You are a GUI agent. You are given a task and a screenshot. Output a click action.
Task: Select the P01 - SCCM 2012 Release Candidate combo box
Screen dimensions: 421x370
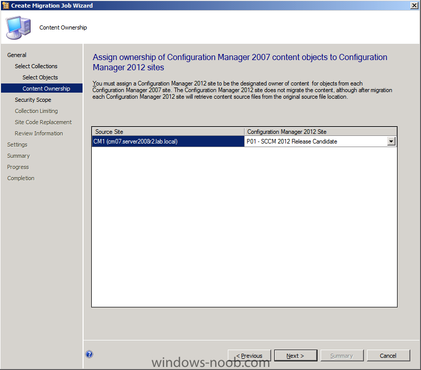click(x=320, y=141)
